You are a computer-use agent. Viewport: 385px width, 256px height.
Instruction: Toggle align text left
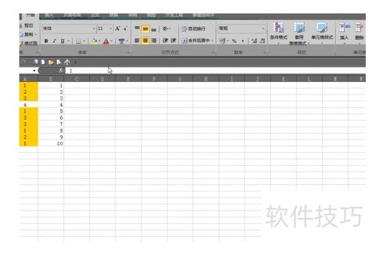point(137,40)
